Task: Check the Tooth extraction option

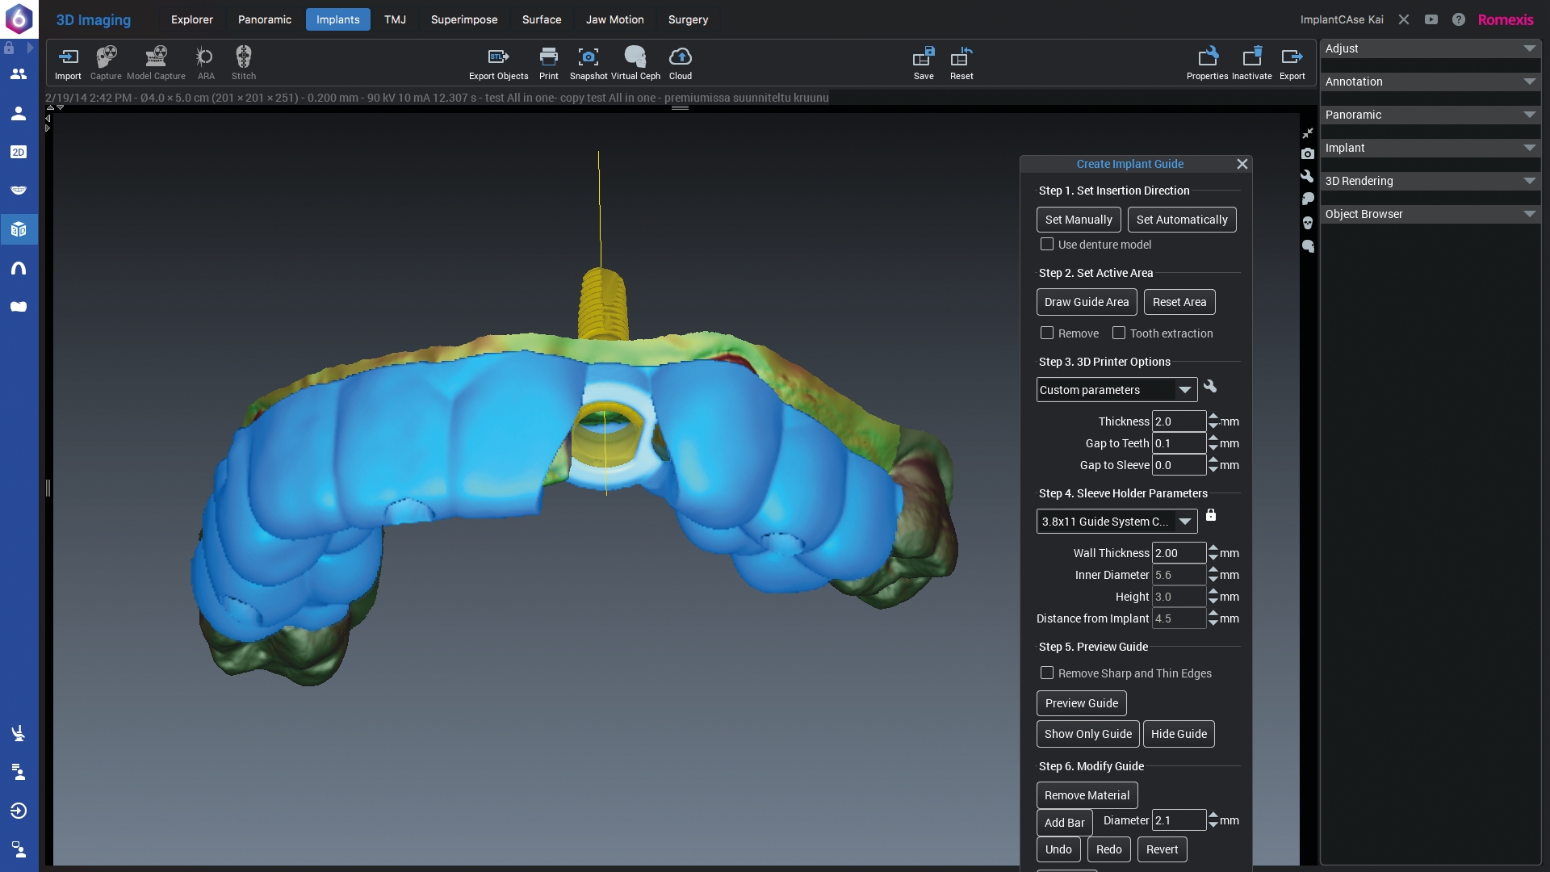Action: pos(1118,333)
